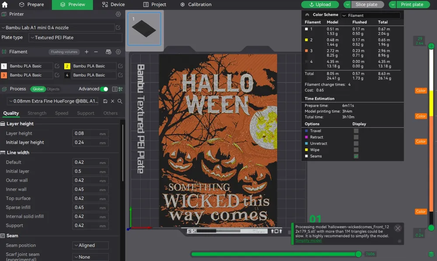Close the model processing warning notification
437x261 pixels.
coord(398,228)
